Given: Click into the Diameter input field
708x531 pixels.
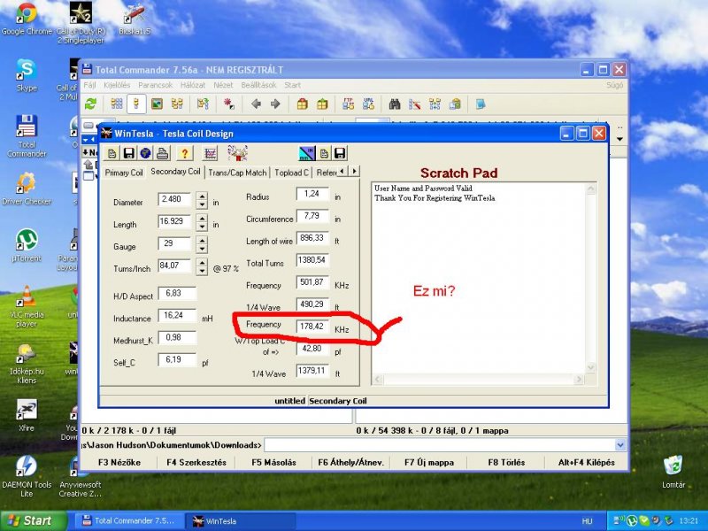Looking at the screenshot, I should pos(174,199).
